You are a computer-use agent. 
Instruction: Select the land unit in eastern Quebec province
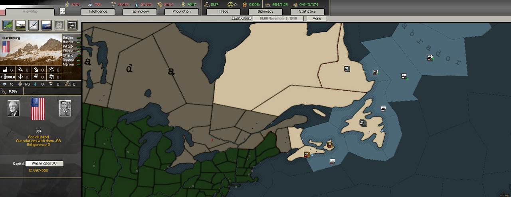347,69
